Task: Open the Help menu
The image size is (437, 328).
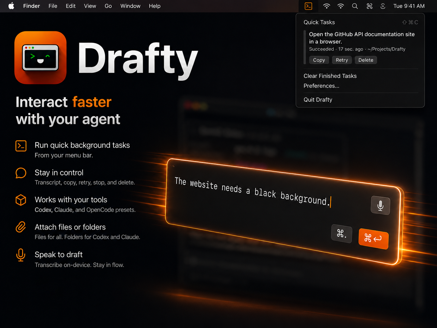Action: click(155, 6)
